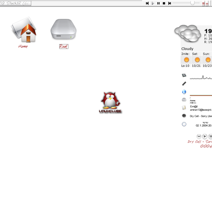Viewport: 212px width, 212px height.
Task: Click the CPU chip monitor icon
Action: coord(184,75)
